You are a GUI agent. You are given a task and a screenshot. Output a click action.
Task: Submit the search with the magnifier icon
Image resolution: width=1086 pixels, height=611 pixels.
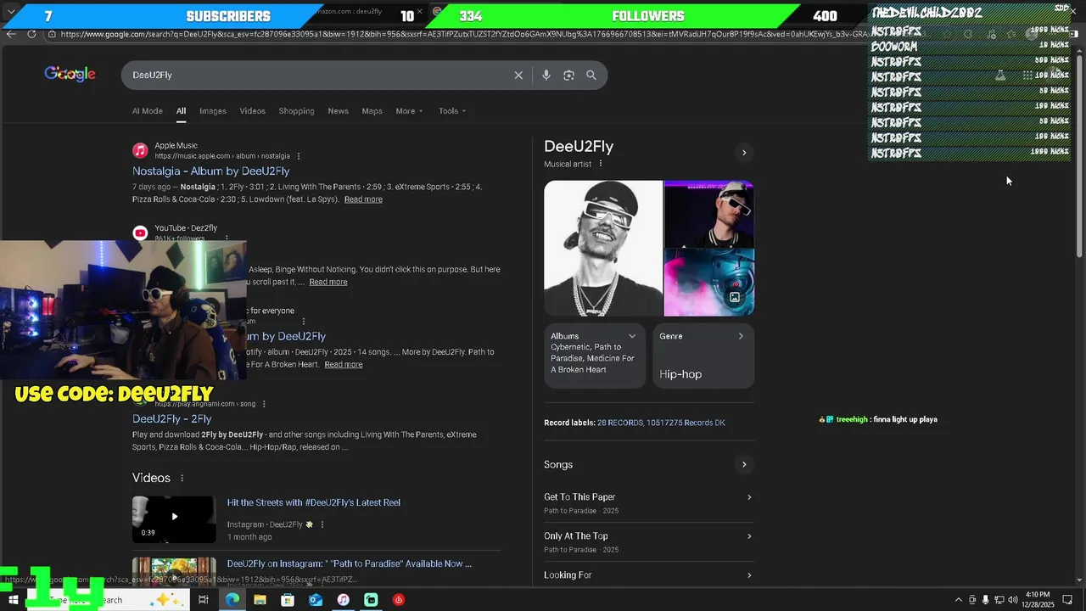click(591, 75)
